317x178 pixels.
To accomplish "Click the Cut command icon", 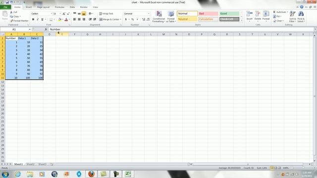I will point(11,12).
